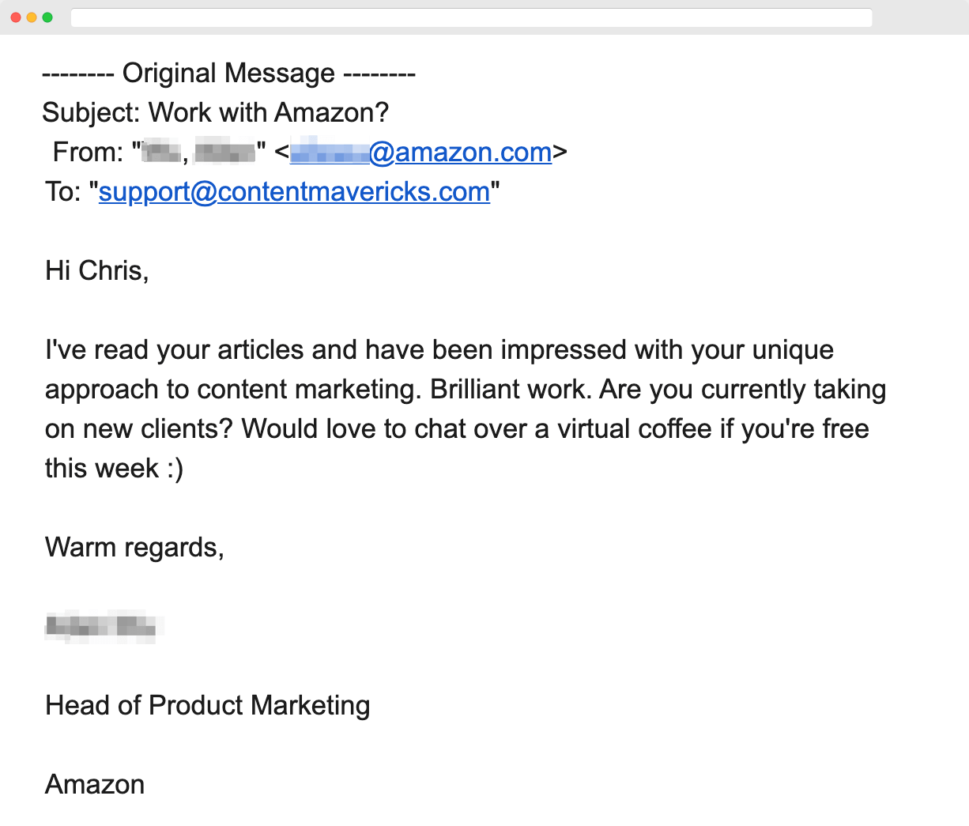Click the 'Original Message' header line
This screenshot has width=969, height=826.
click(228, 73)
